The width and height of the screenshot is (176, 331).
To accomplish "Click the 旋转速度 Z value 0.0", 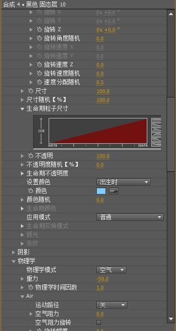I will 100,65.
